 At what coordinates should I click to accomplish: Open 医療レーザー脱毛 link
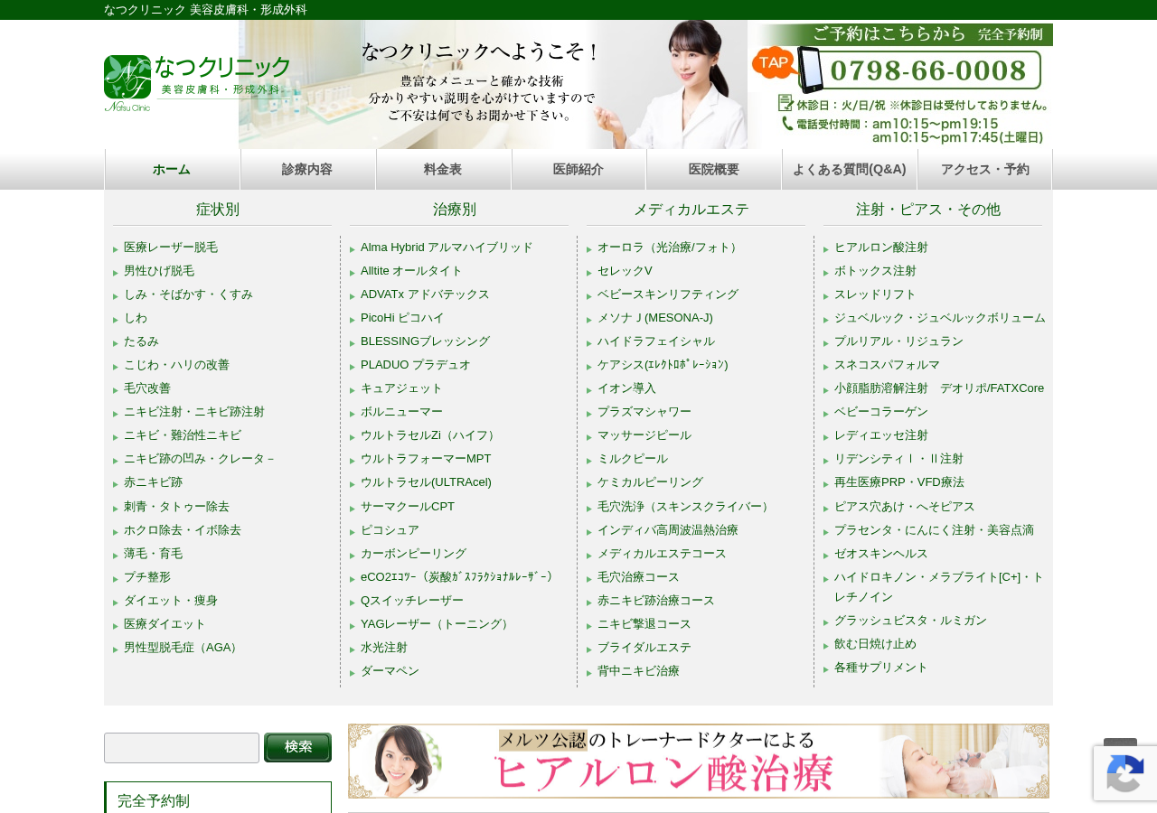(x=171, y=248)
